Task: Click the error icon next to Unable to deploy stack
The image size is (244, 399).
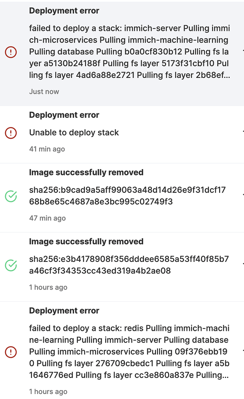Action: click(x=11, y=133)
